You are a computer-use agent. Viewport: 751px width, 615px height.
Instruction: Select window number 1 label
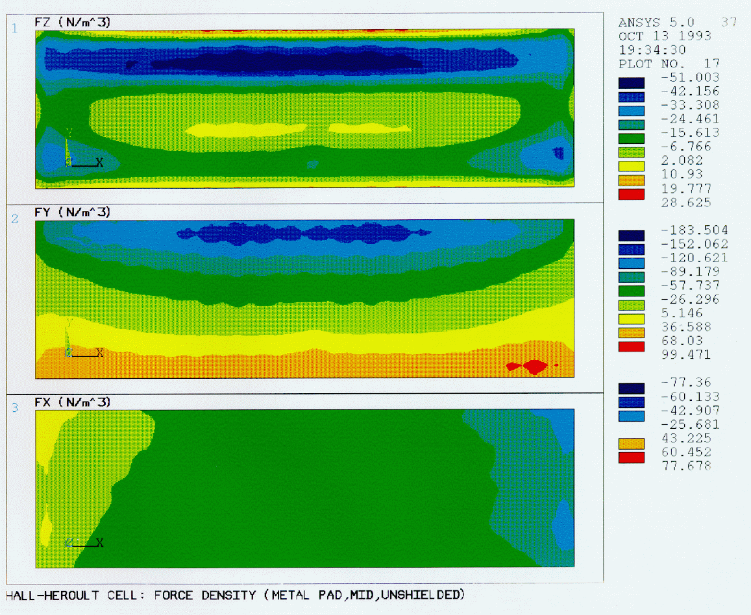pyautogui.click(x=14, y=27)
